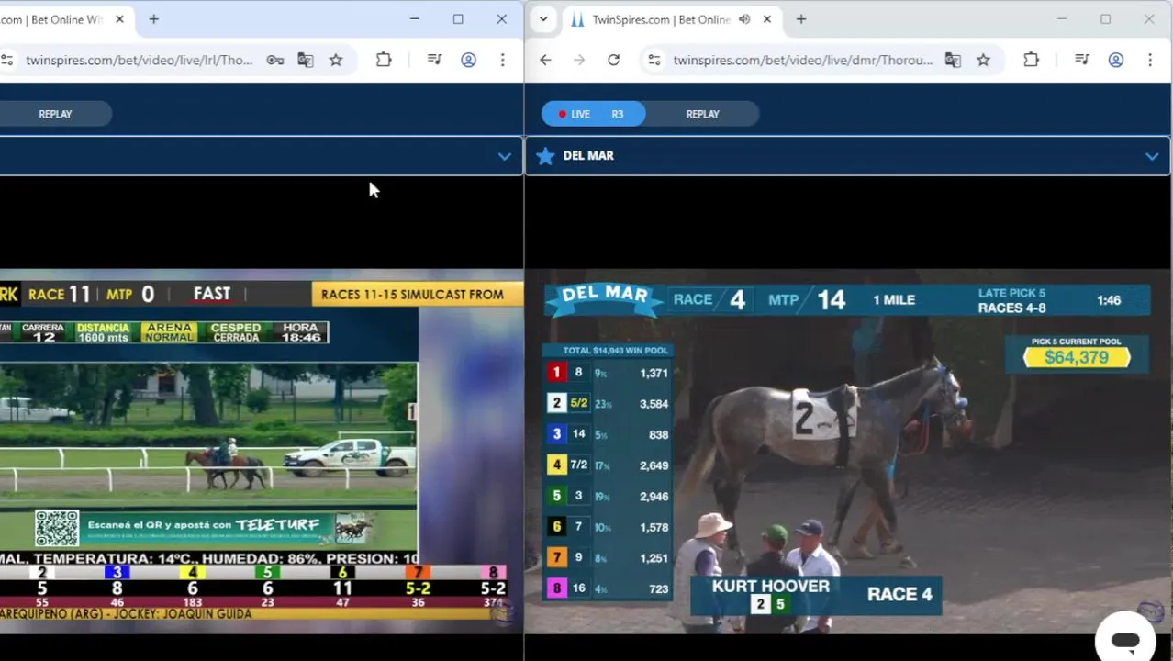
Task: Click password key icon in left address bar
Action: [x=274, y=60]
